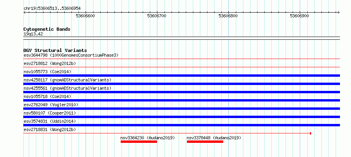
Task: Open variant nsv4255561 (gnomADStructuralVariants)
Action: point(67,88)
